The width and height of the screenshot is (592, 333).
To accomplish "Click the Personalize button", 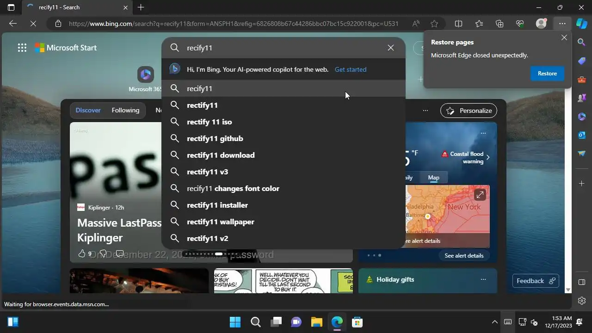I will point(469,111).
